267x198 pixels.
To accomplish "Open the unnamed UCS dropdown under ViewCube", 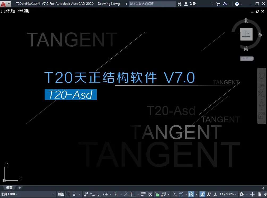I will pos(247,58).
